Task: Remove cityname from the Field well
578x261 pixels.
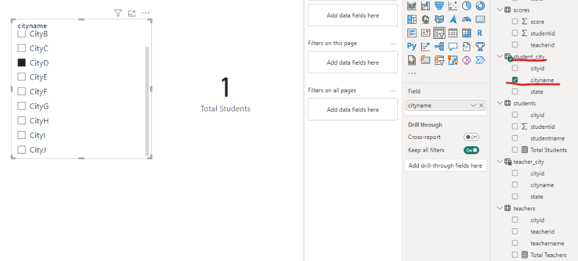Action: pyautogui.click(x=481, y=106)
